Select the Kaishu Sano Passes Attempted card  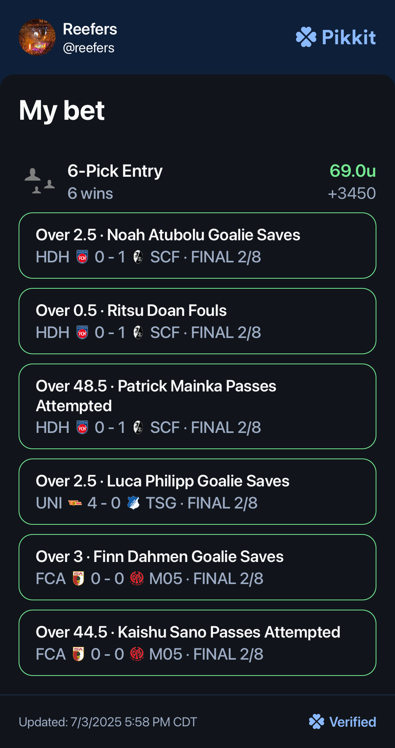point(197,643)
